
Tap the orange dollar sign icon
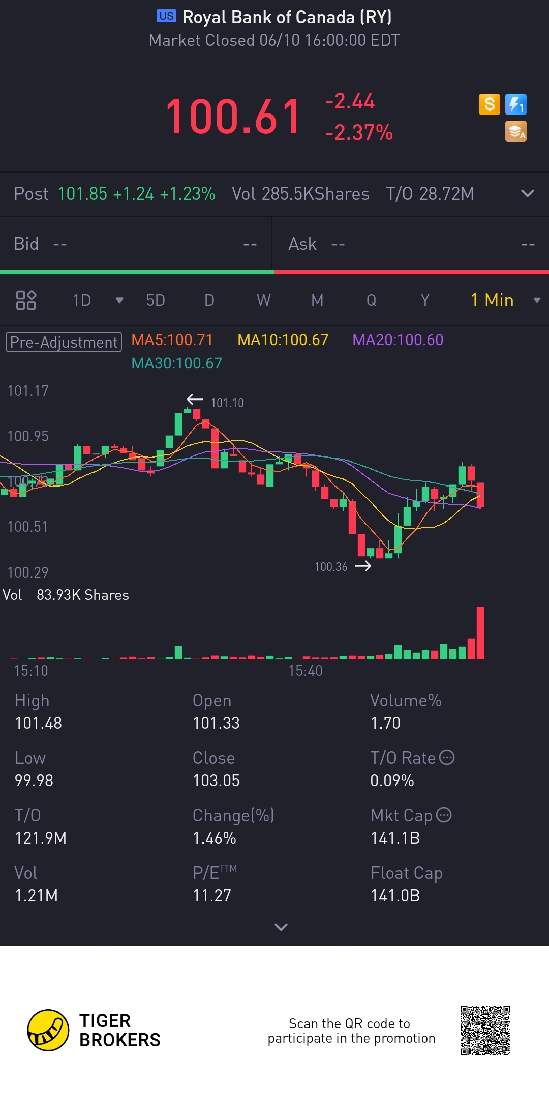click(x=489, y=104)
